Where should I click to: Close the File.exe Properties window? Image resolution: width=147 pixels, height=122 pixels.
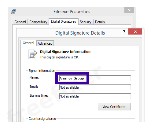tap(129, 10)
